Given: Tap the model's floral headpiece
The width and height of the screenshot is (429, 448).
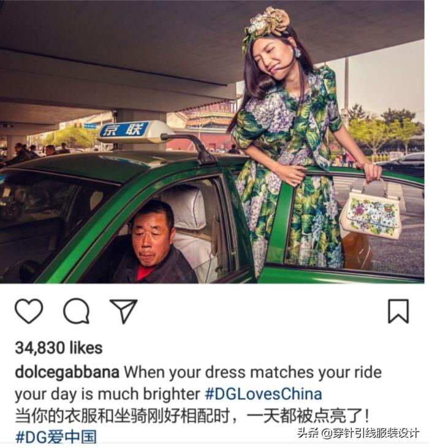Looking at the screenshot, I should [x=265, y=26].
